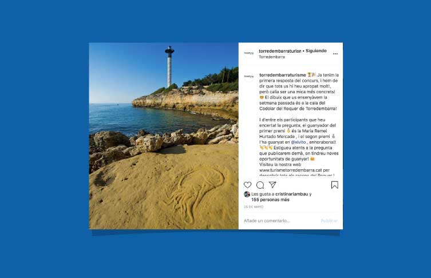
Task: Open torredembarraturisme username in caption
Action: click(283, 75)
